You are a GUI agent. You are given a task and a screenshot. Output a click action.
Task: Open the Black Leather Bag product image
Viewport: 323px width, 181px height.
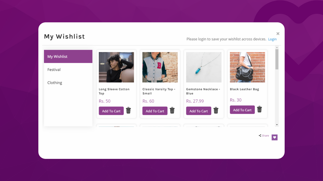[x=247, y=67]
